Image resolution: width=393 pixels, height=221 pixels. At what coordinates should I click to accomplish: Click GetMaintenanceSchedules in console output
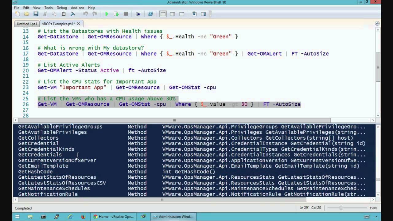click(54, 188)
